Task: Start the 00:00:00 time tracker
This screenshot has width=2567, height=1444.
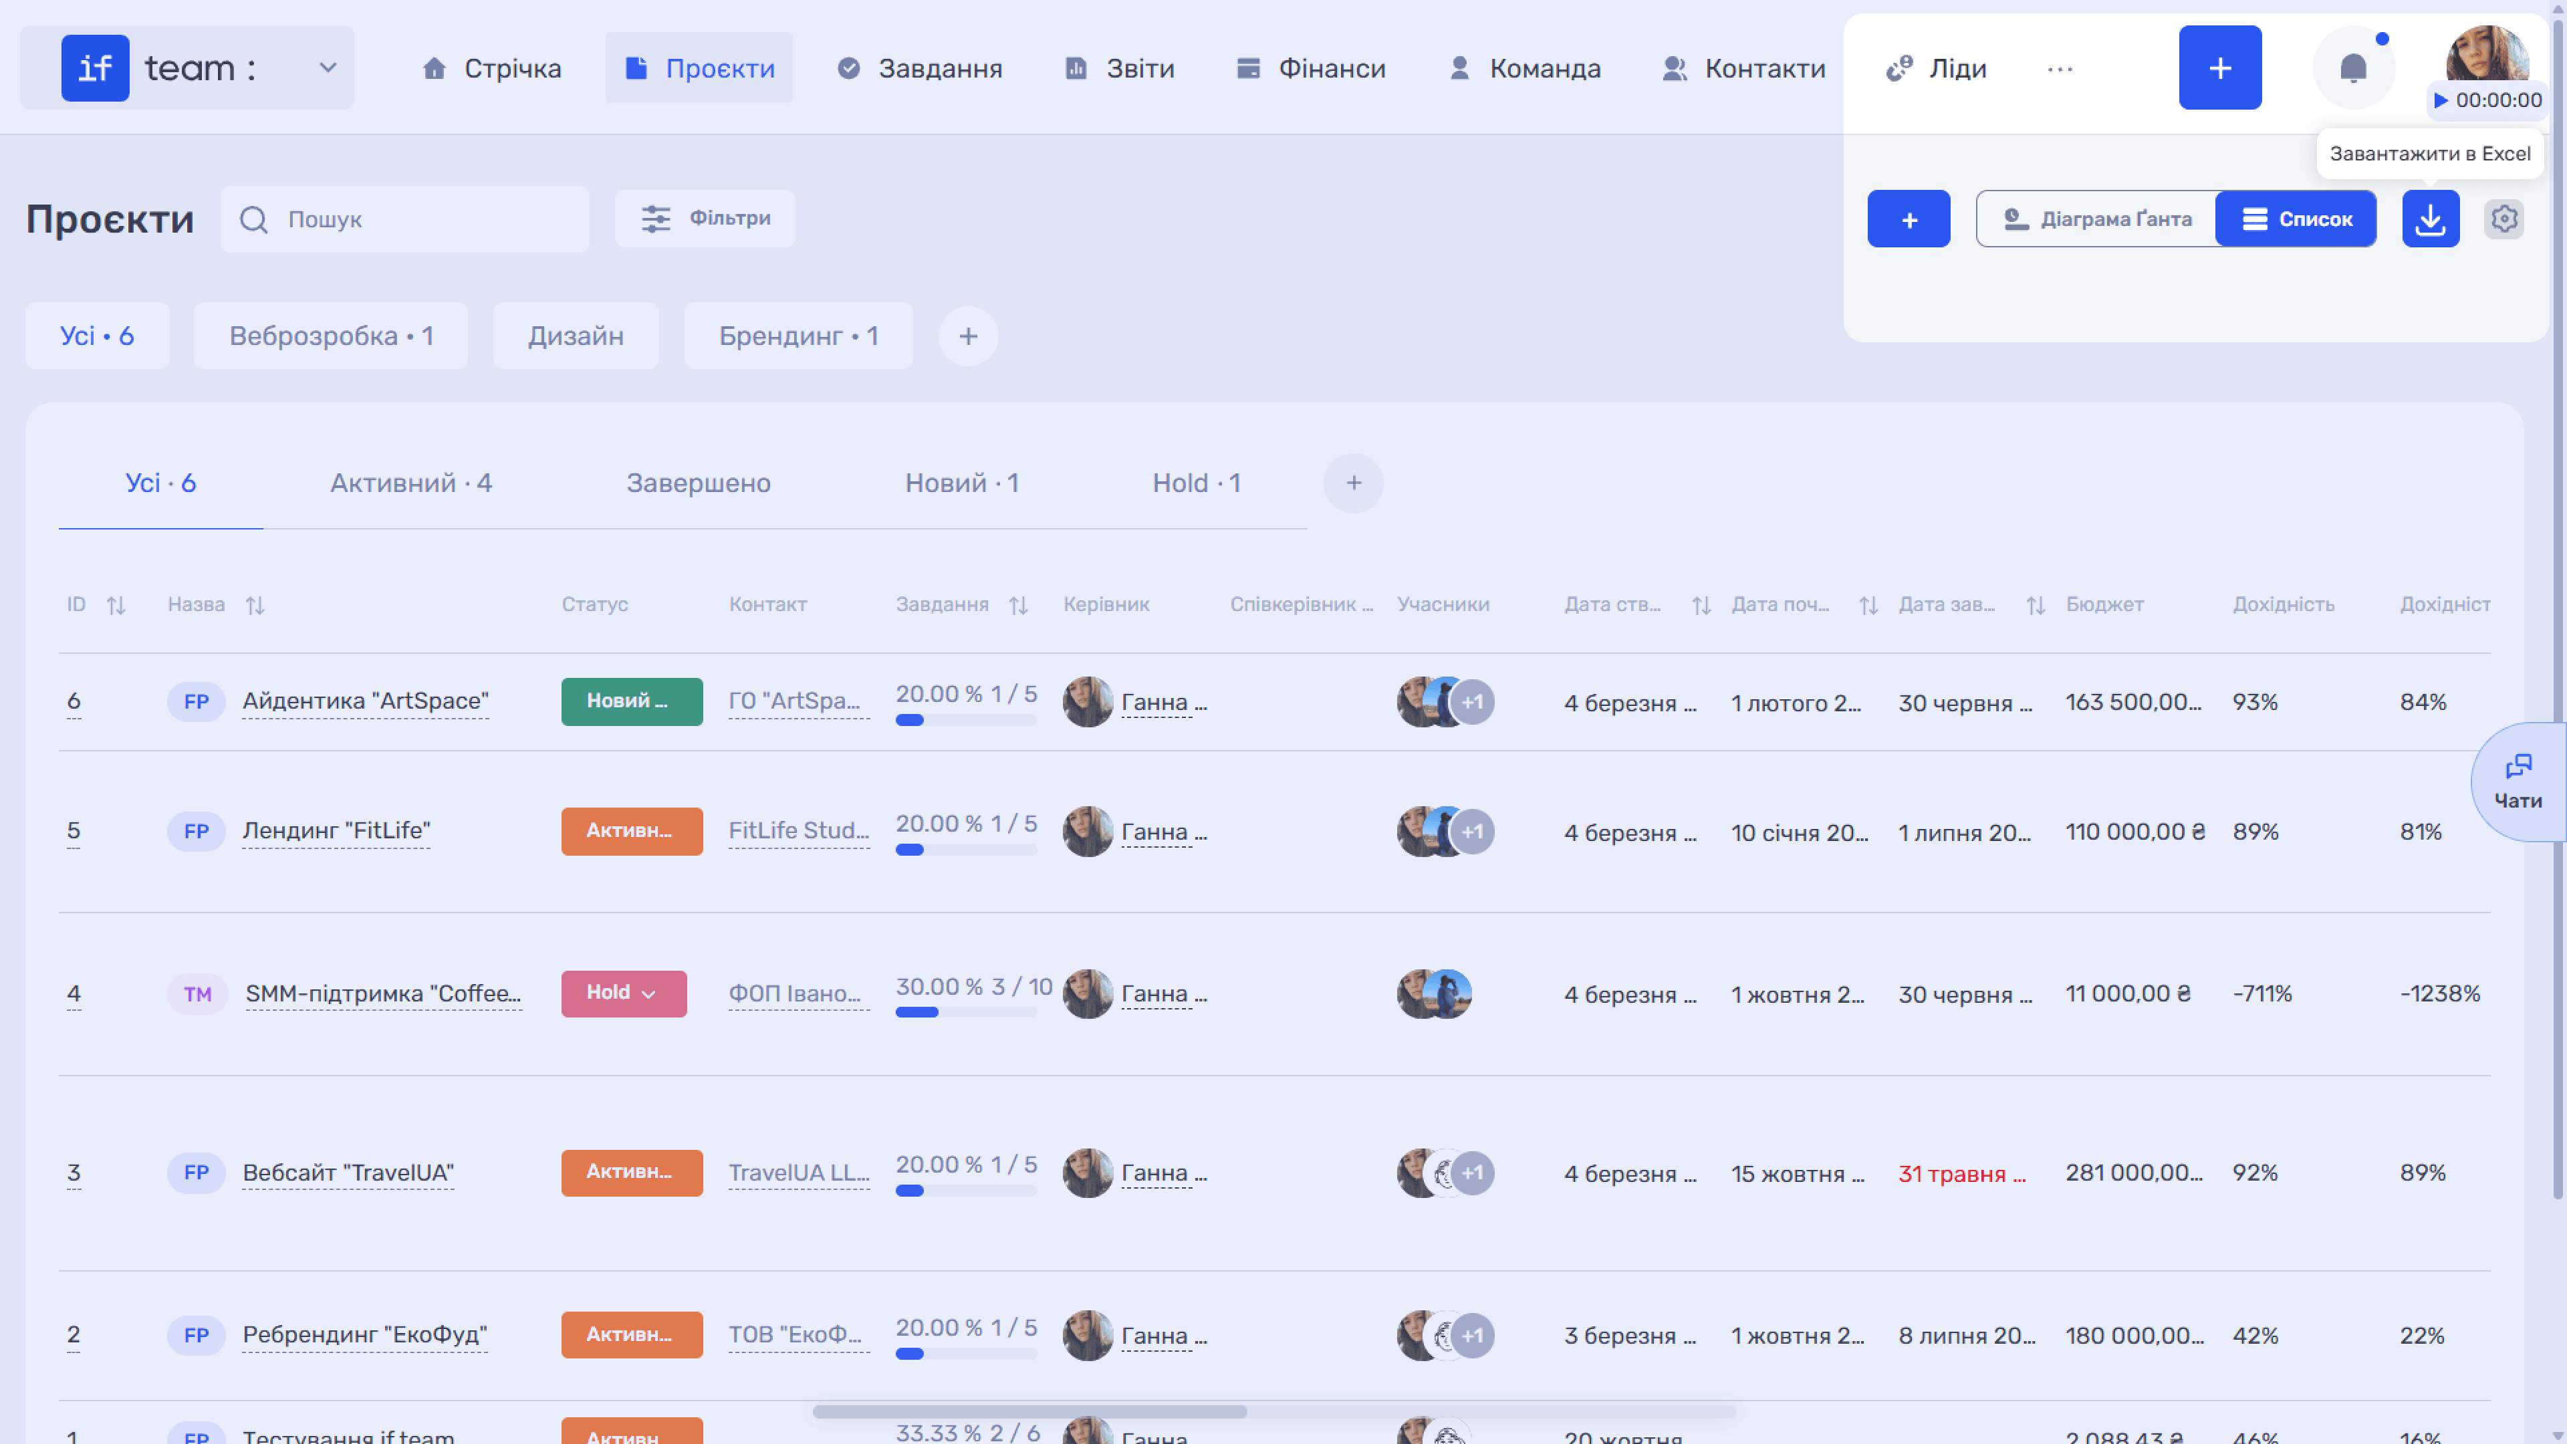Action: tap(2486, 100)
